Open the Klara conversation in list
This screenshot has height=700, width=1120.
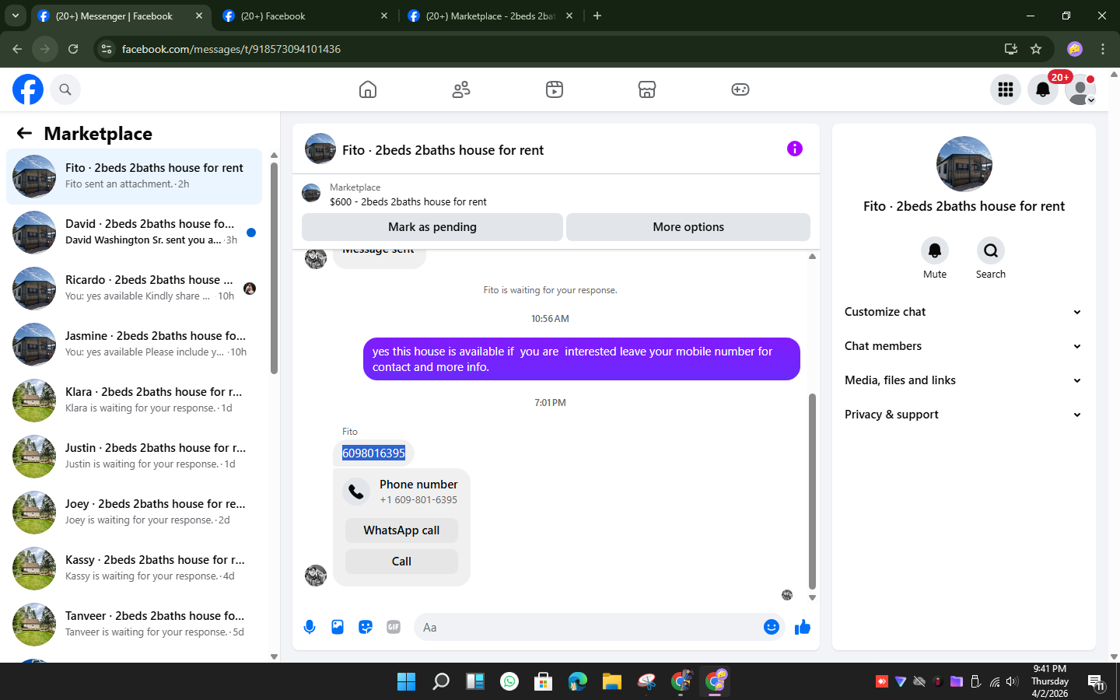[135, 401]
